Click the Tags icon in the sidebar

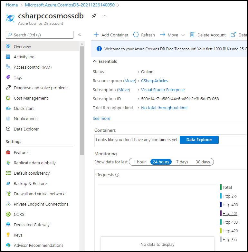pos(8,77)
